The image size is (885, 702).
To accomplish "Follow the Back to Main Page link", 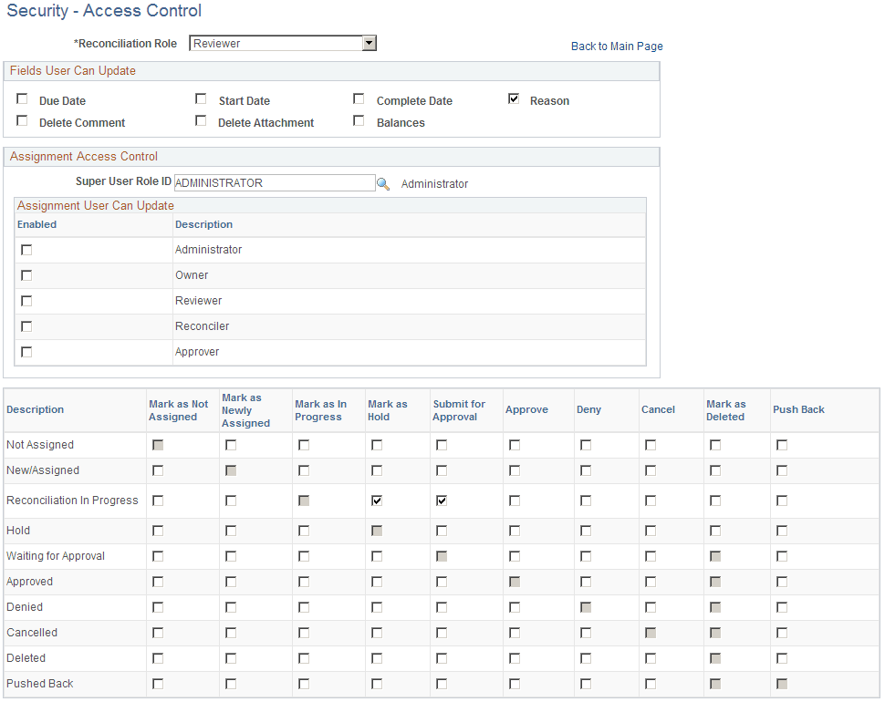I will click(617, 46).
